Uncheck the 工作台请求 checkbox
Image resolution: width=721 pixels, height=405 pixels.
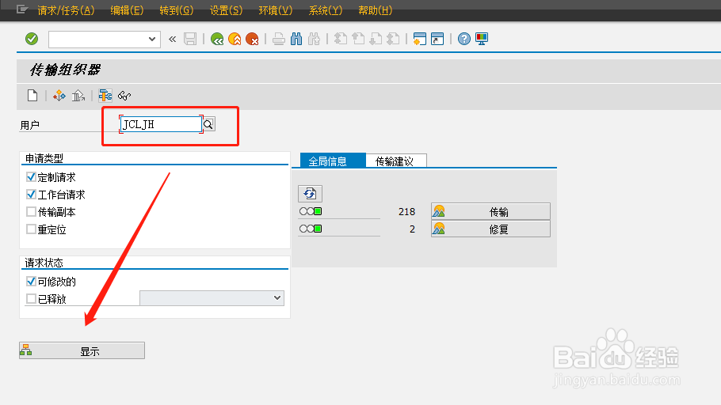pyautogui.click(x=31, y=195)
